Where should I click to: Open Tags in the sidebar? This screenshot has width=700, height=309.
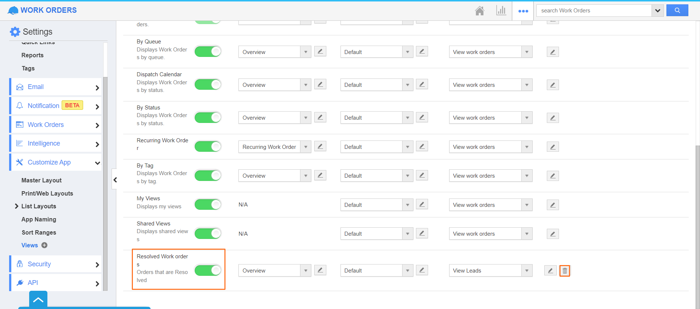[x=28, y=68]
